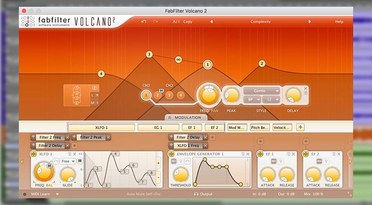
Task: Toggle Envelope Generator 1 audio trigger
Action: click(174, 161)
